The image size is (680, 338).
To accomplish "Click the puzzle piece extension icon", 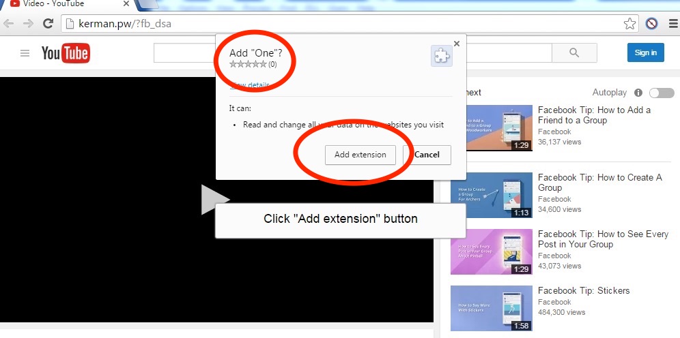I will pyautogui.click(x=442, y=56).
